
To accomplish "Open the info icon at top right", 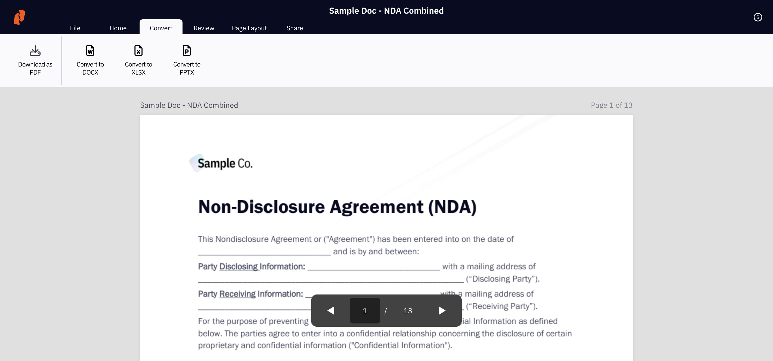I will [x=758, y=17].
